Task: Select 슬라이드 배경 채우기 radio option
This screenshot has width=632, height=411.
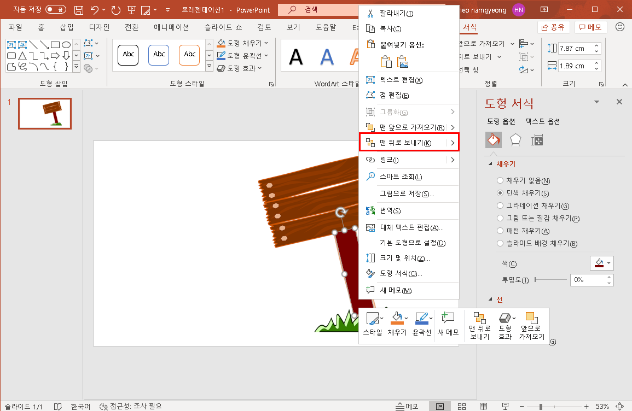Action: pyautogui.click(x=500, y=243)
